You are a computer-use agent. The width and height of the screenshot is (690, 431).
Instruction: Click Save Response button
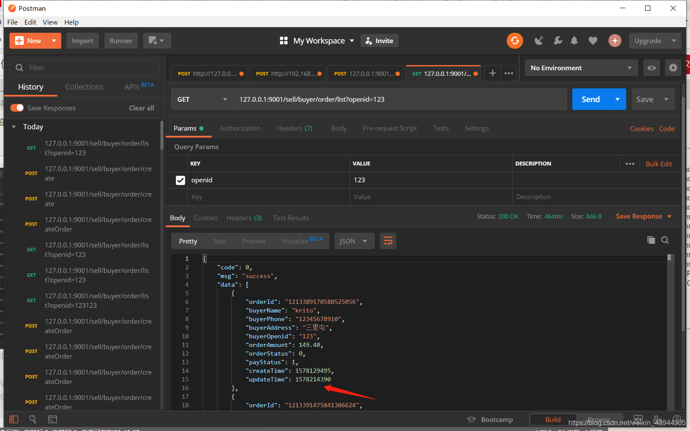[643, 216]
